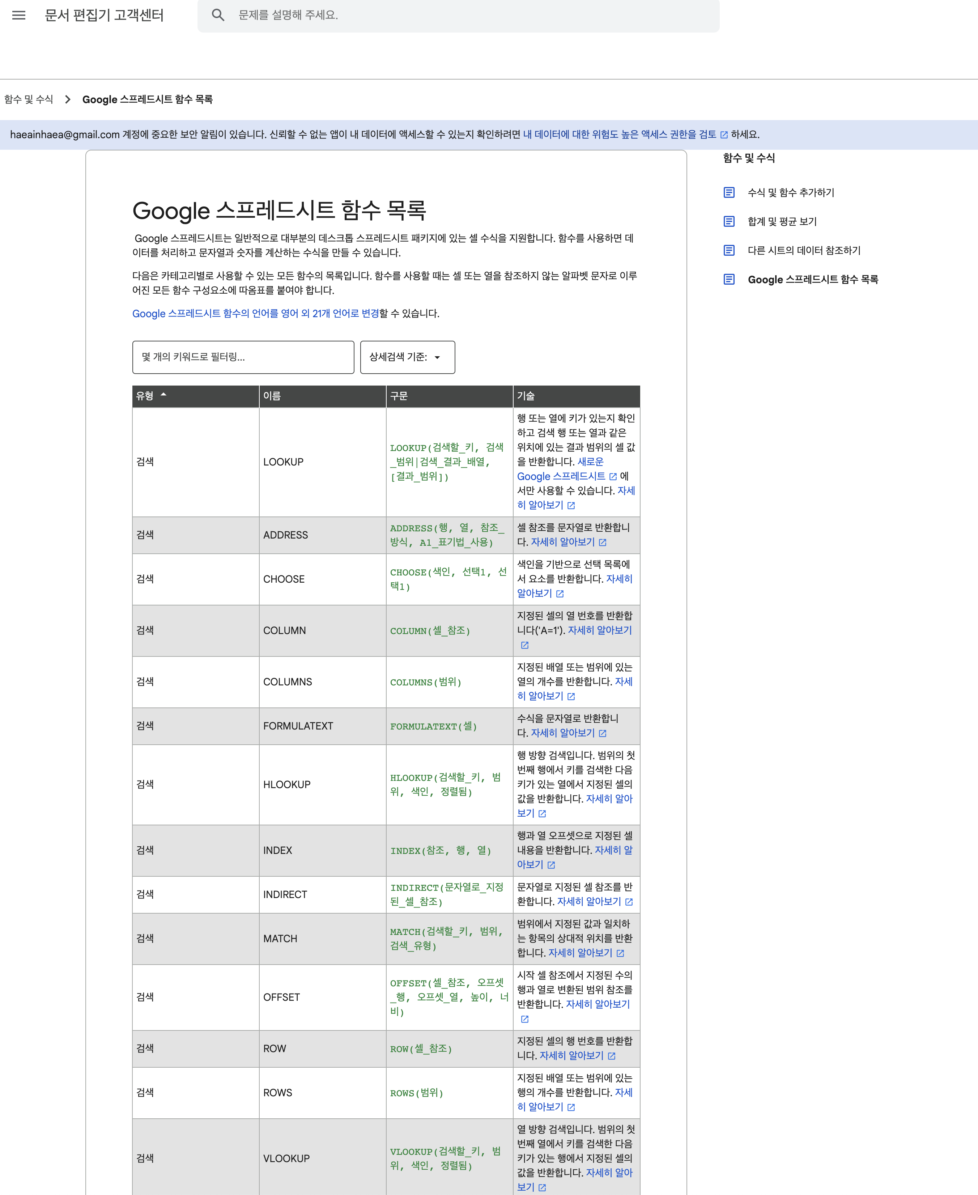Click '자세히 알아보기' in the LOOKUP row
The image size is (978, 1195).
pos(540,505)
